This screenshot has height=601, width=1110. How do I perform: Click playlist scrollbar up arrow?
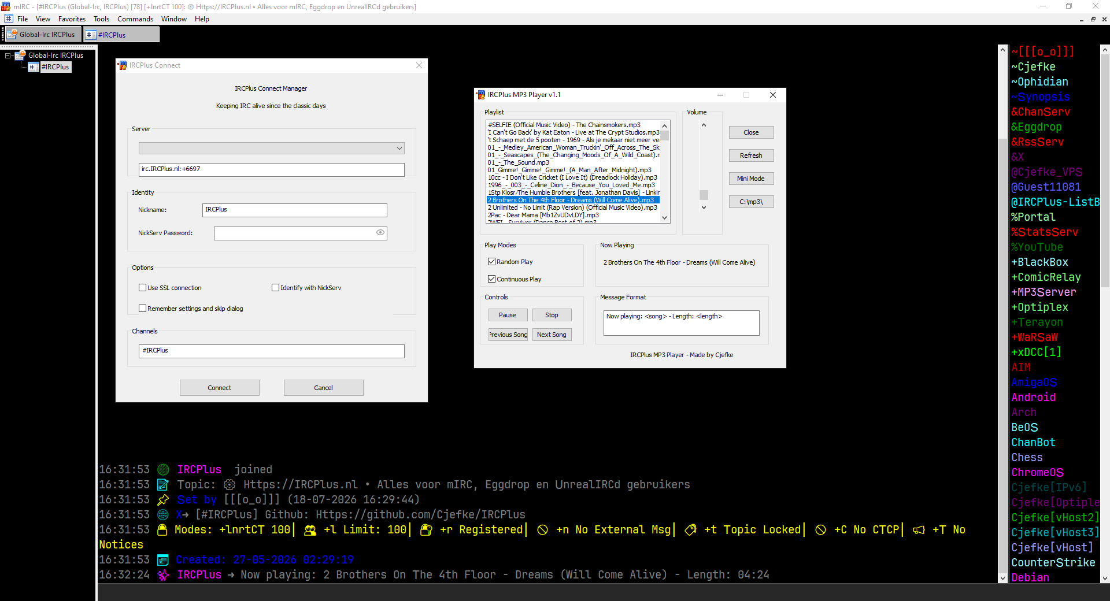pos(665,125)
